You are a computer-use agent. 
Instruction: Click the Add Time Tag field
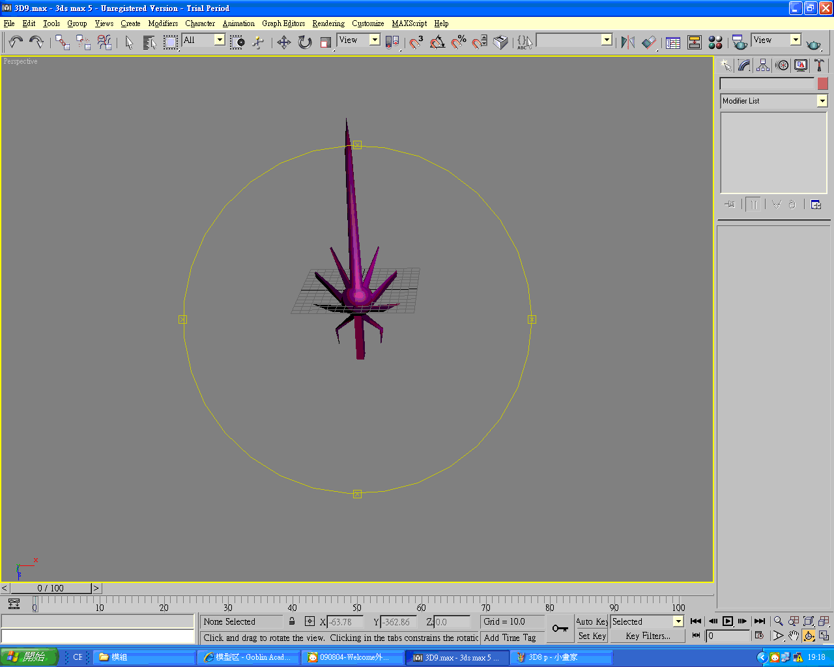pyautogui.click(x=513, y=638)
